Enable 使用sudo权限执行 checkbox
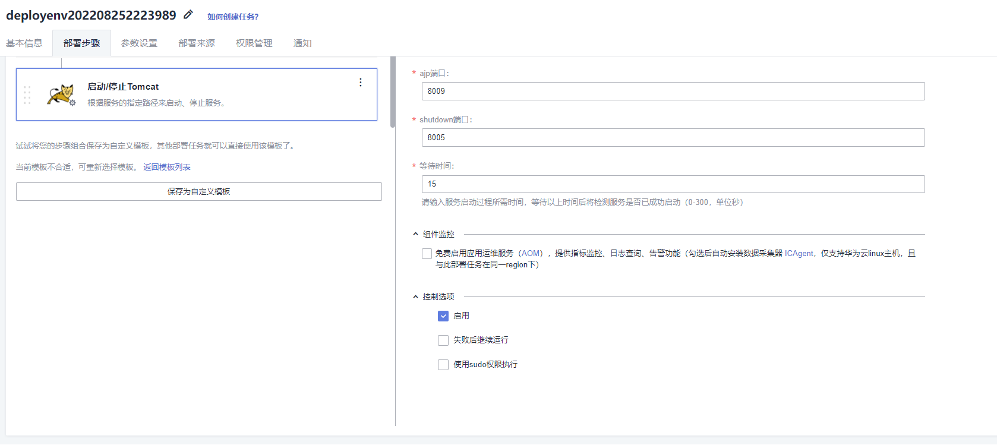 tap(443, 365)
